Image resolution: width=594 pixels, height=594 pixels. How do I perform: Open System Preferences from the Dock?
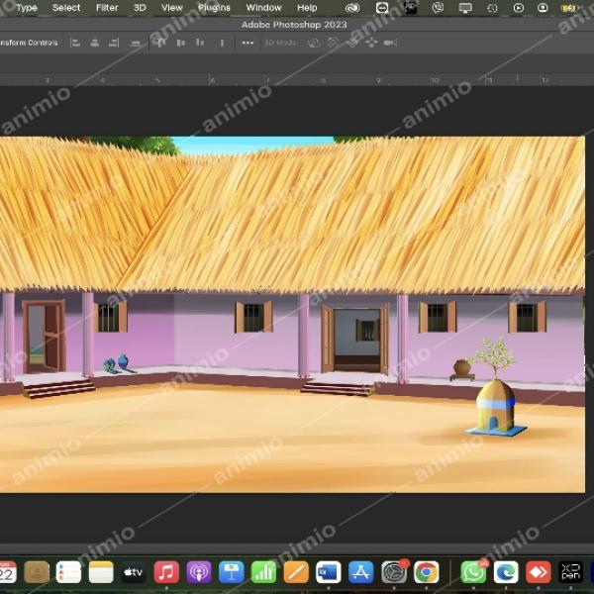click(394, 572)
